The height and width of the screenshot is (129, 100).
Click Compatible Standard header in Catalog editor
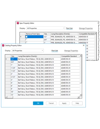70,56
